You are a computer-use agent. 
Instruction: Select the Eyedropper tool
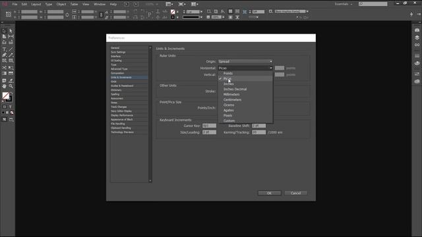(x=11, y=80)
